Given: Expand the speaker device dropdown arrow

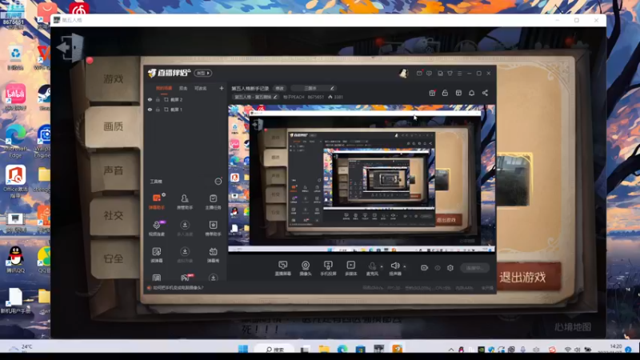Looking at the screenshot, I should tap(405, 266).
